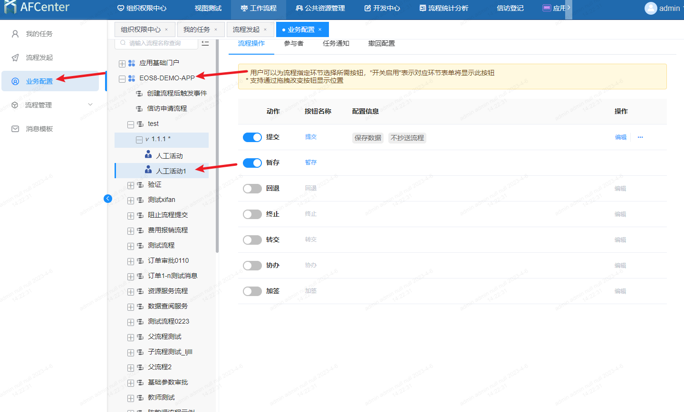Switch to the 参与者 tab
The image size is (684, 412).
point(293,43)
